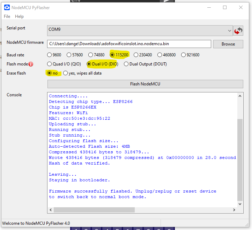Viewport: 252px width, 230px height.
Task: Click the NodeMCU firmware path field
Action: pos(129,44)
